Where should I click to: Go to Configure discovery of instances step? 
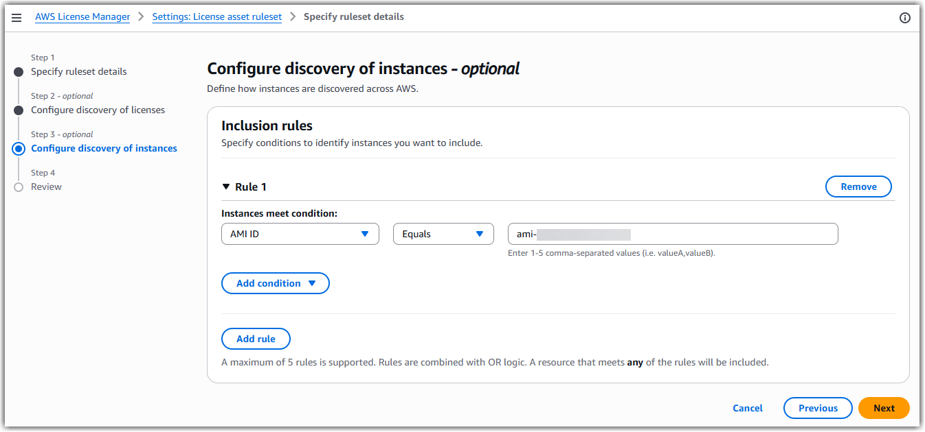click(x=104, y=148)
